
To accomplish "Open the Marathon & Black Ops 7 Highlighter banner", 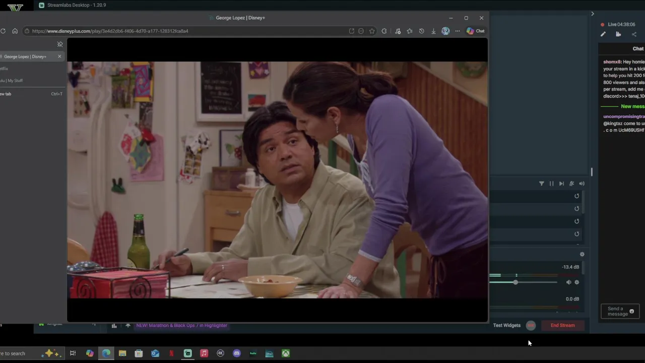I will coord(182,325).
